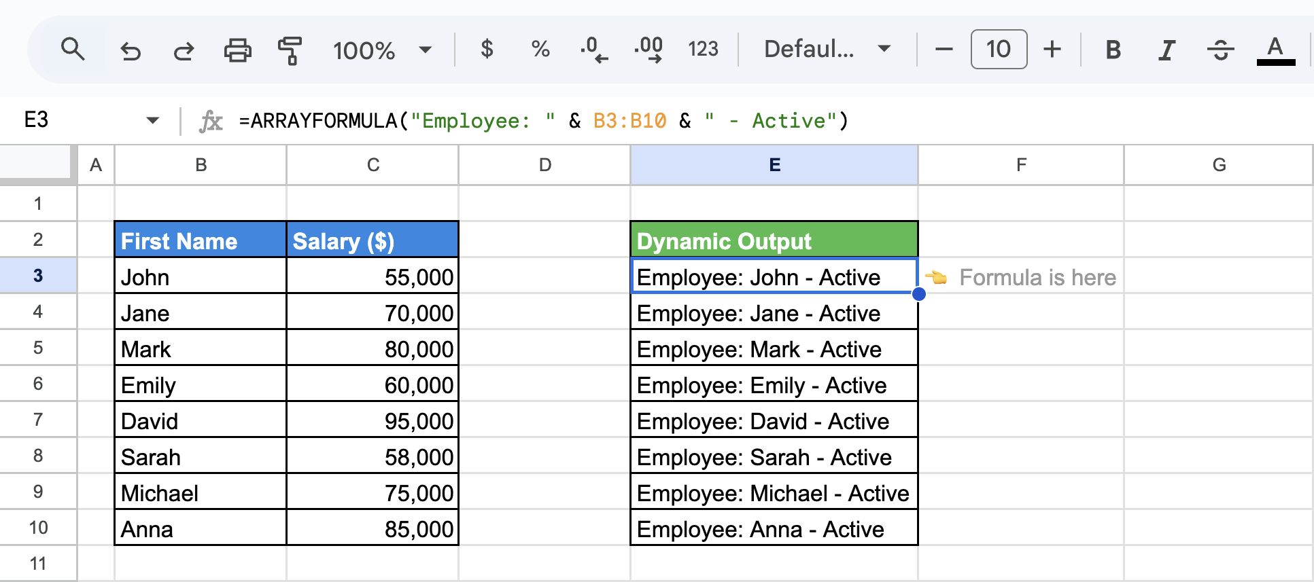
Task: Increase font size with plus button
Action: point(1052,49)
